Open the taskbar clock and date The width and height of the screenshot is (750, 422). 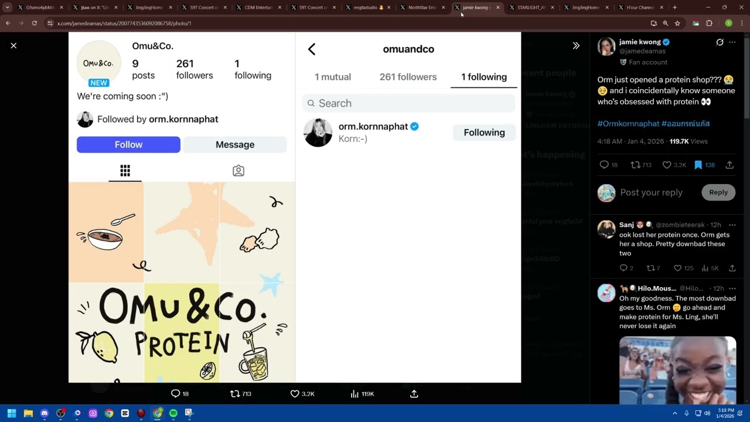pos(724,413)
